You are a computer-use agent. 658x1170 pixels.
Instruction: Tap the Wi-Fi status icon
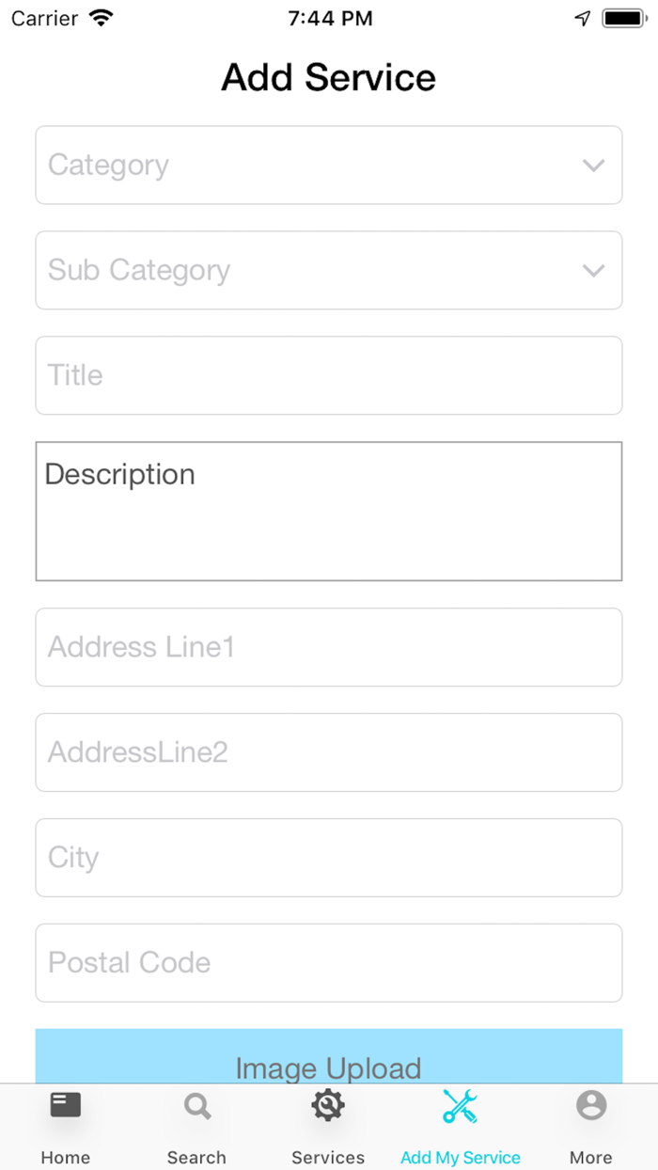[100, 18]
